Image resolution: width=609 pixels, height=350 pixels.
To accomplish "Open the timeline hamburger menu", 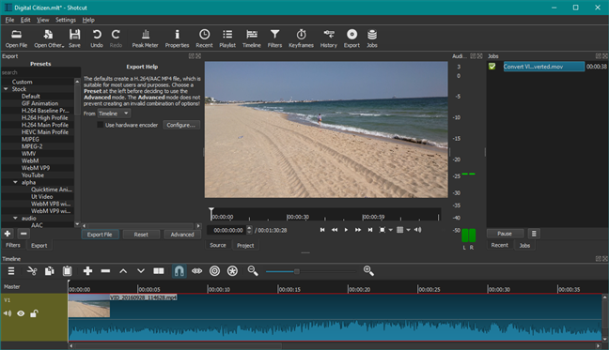I will click(x=11, y=271).
